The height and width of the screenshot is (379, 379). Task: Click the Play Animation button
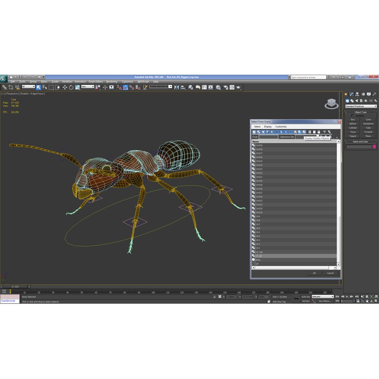[x=347, y=297]
